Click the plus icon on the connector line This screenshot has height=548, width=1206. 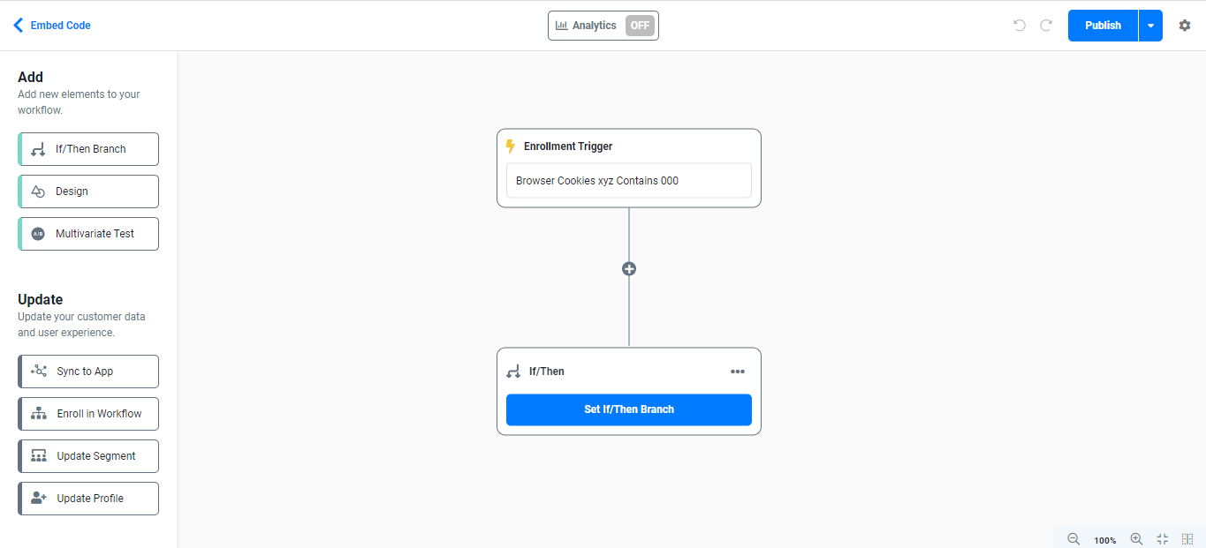(x=629, y=269)
